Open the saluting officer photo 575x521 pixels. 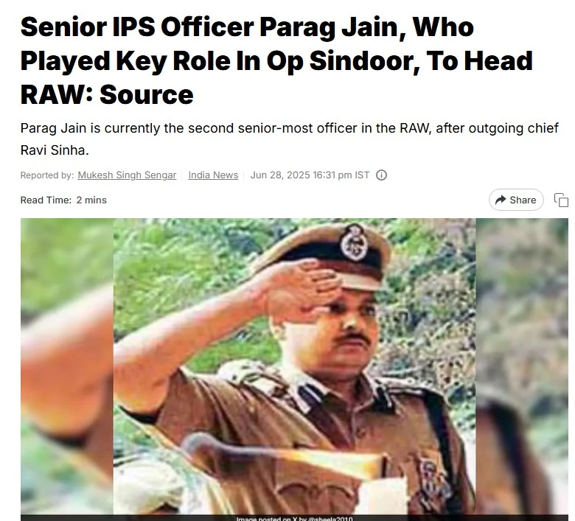[x=294, y=367]
